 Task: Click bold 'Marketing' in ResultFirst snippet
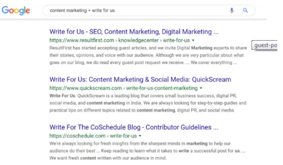click(x=202, y=48)
